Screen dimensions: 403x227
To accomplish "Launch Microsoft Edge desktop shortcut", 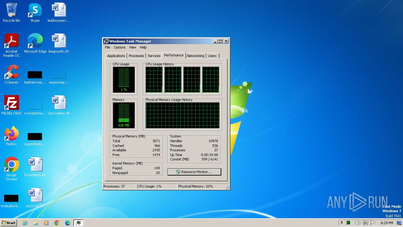I will pos(35,44).
